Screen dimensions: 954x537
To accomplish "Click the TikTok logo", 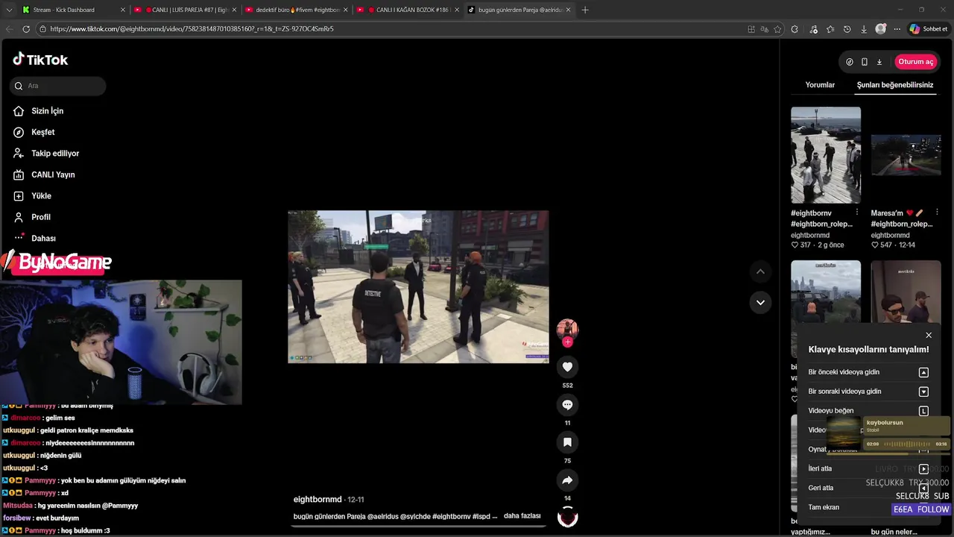I will tap(40, 60).
